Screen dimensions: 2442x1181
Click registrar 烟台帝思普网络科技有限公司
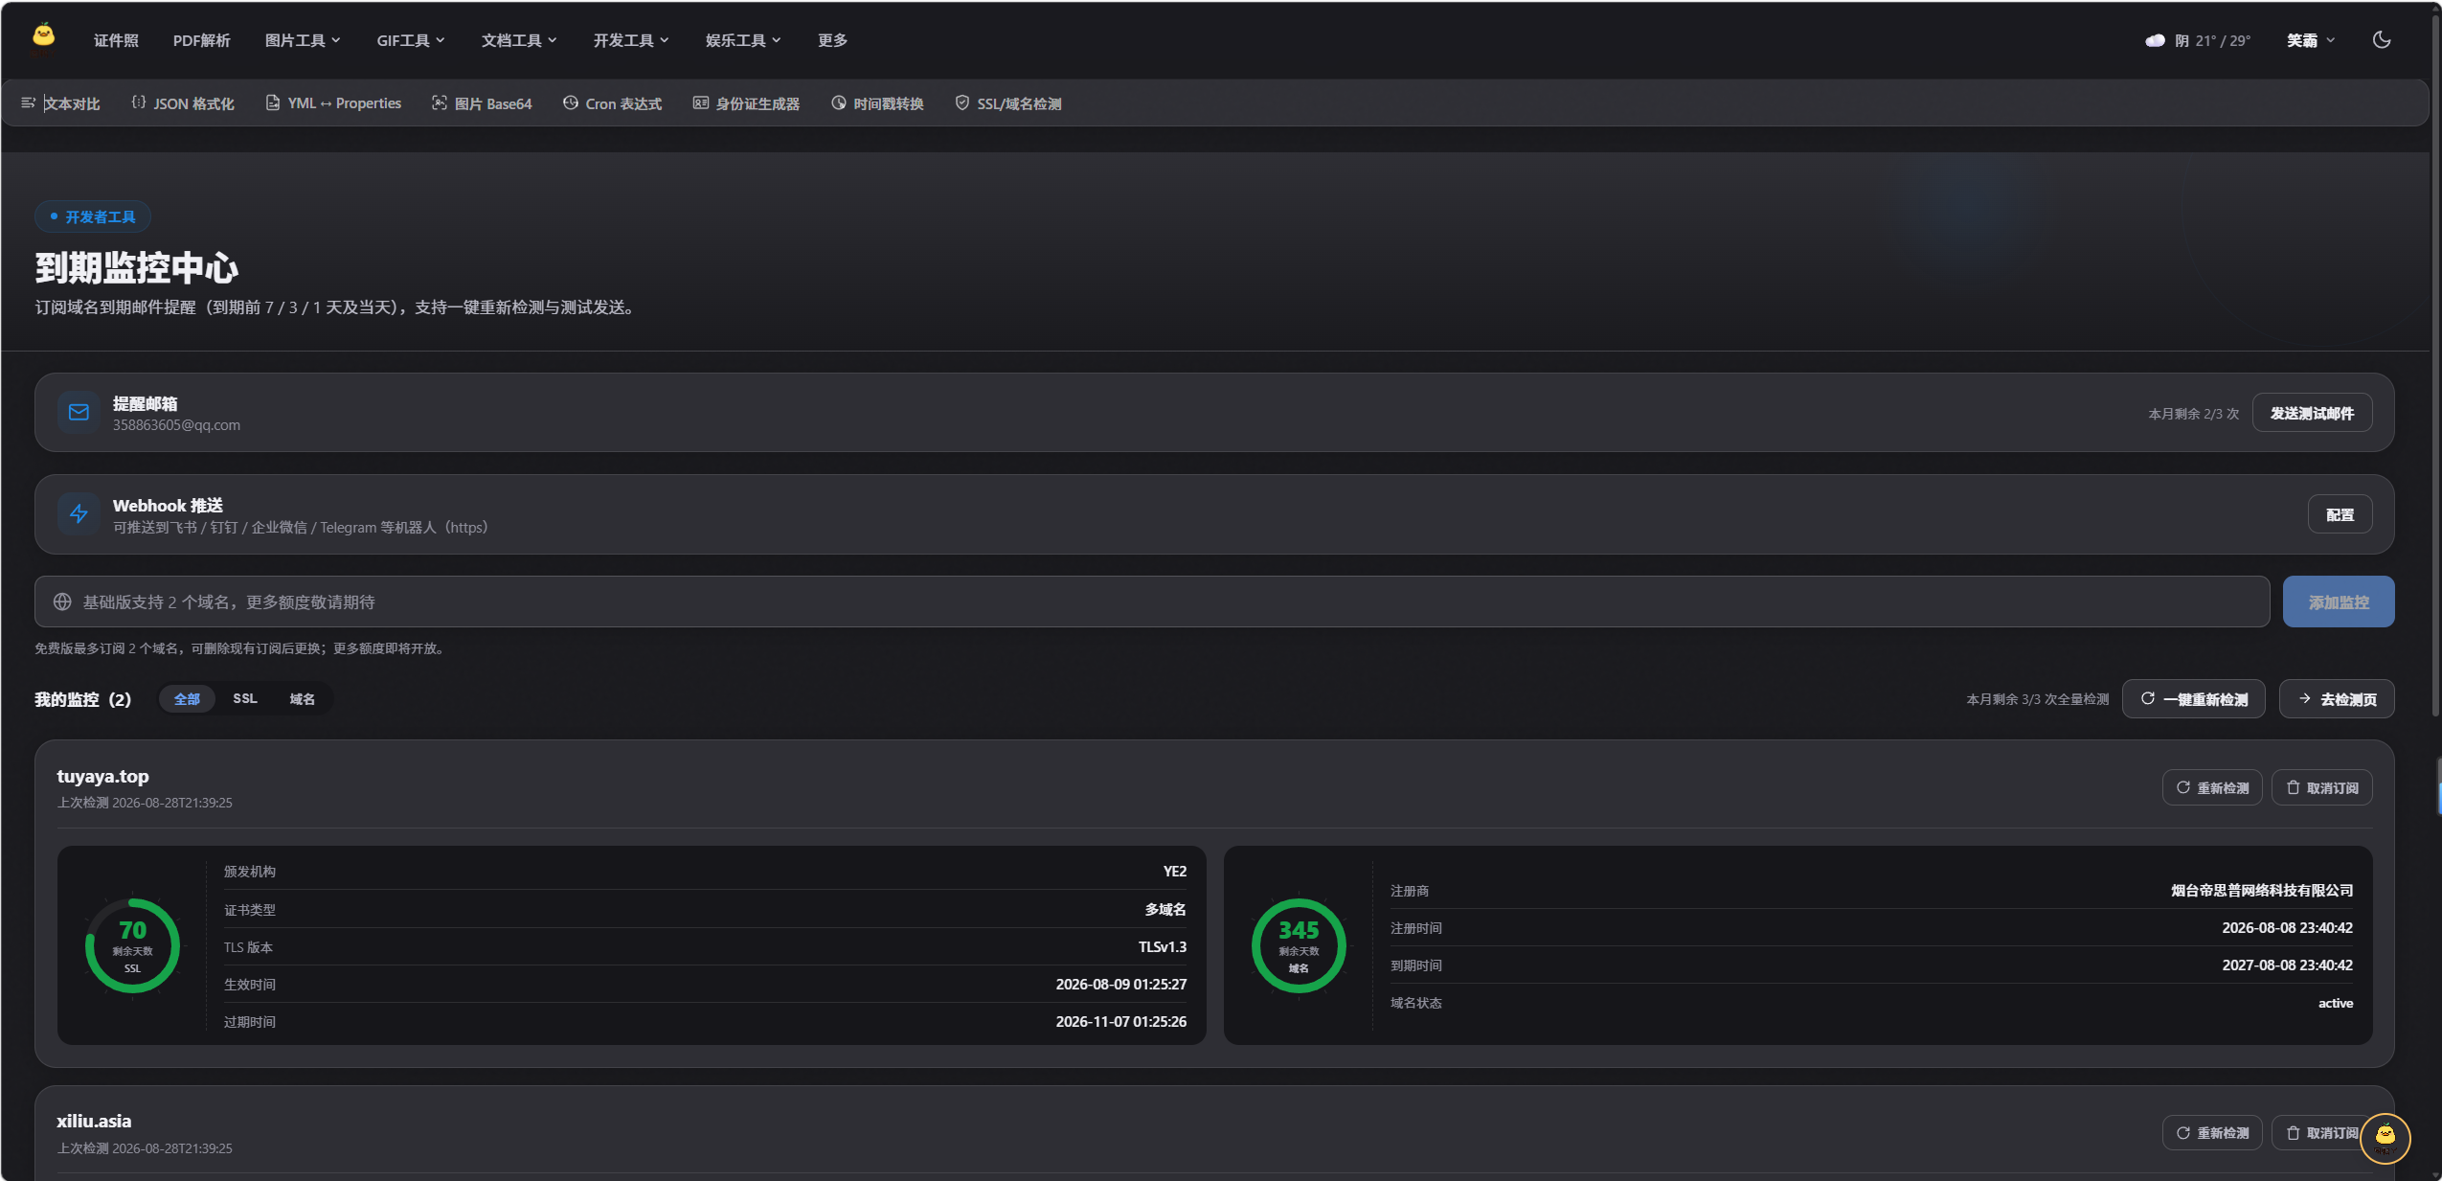[x=2262, y=890]
